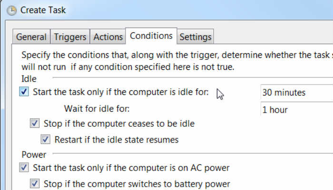Uncheck start only on AC power
Screen dimensions: 333x190
[x=24, y=167]
